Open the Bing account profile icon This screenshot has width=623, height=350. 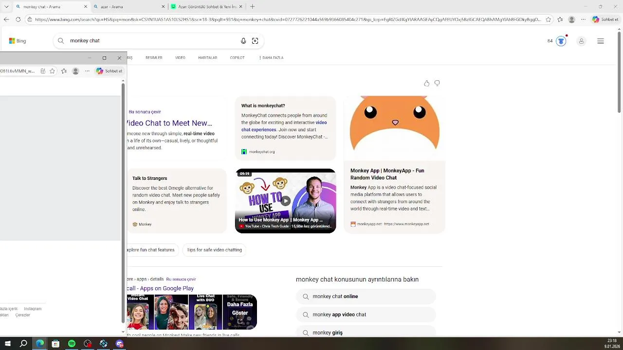581,41
